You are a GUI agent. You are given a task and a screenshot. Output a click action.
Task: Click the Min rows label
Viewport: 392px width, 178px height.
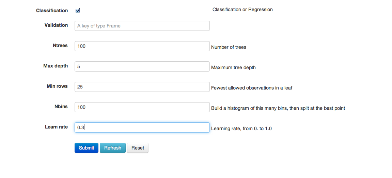57,86
